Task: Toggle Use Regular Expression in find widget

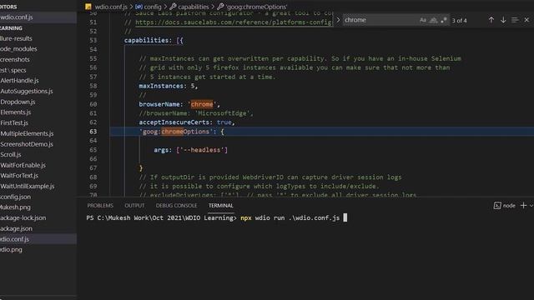Action: [443, 20]
